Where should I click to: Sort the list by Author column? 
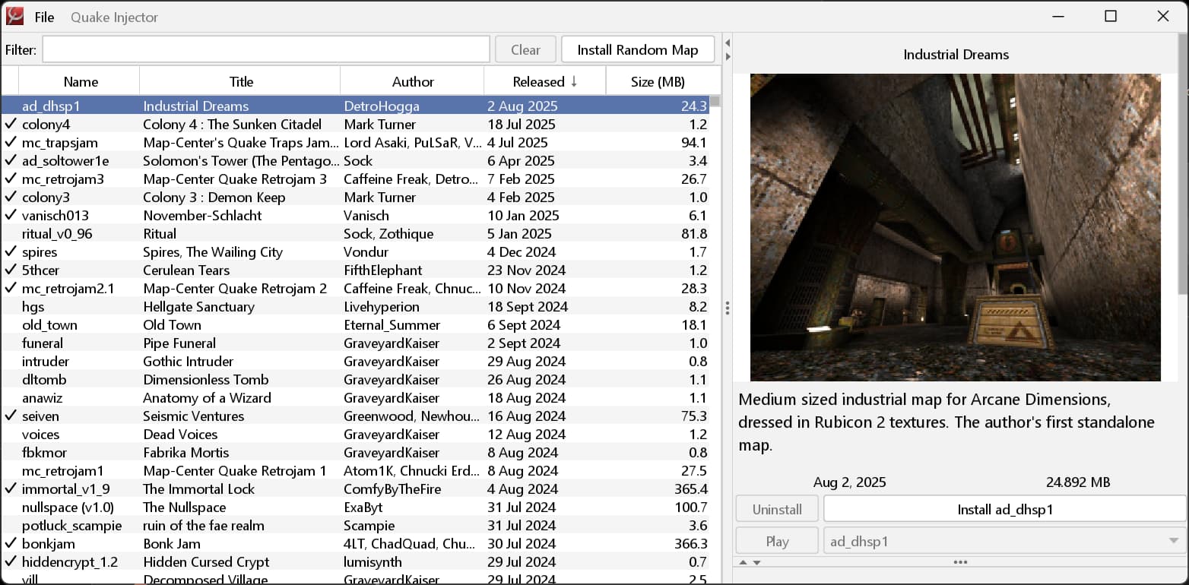(x=412, y=81)
